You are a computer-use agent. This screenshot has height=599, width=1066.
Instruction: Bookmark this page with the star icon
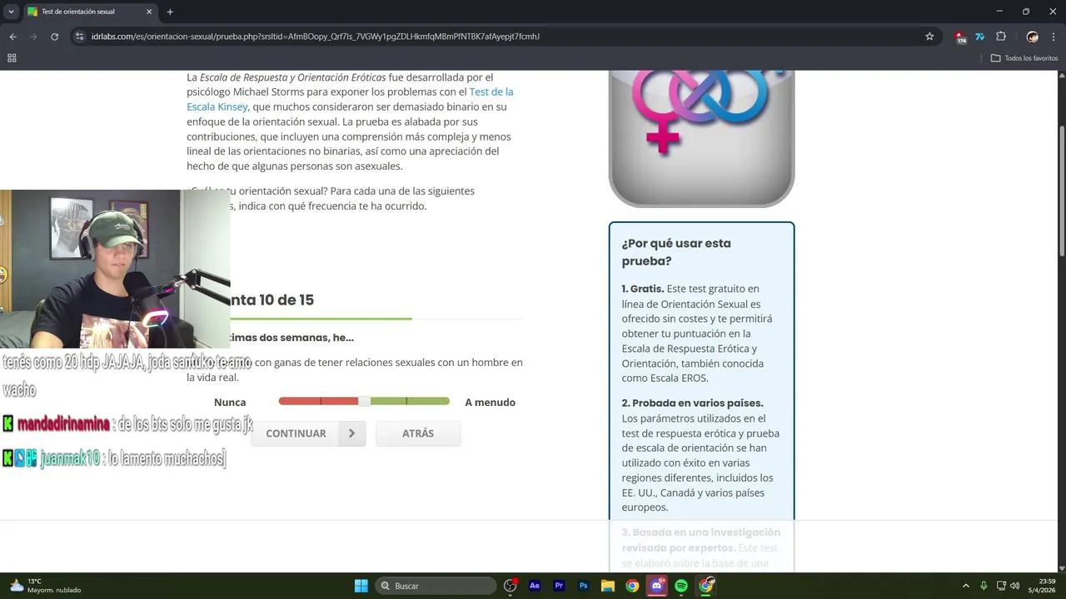click(x=929, y=37)
